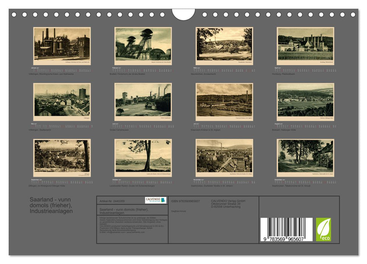Click caption 'Landsweiler-Reden, Grube mit Schlackenbergen'

tap(132, 186)
